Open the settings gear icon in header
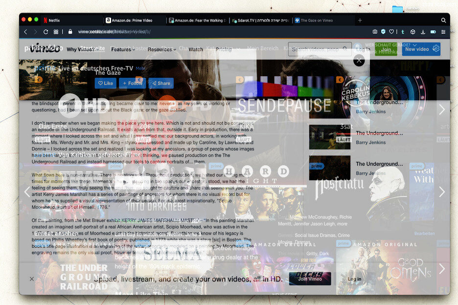Screen dimensions: 458x305 436,48
